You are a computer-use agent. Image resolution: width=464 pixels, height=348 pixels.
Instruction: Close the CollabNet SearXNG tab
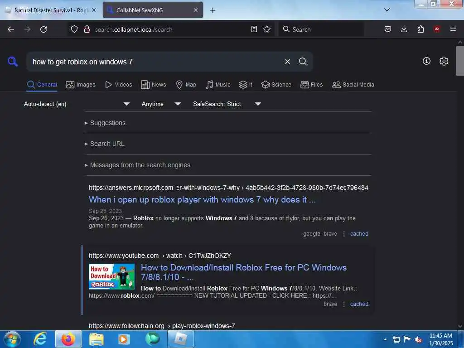196,10
